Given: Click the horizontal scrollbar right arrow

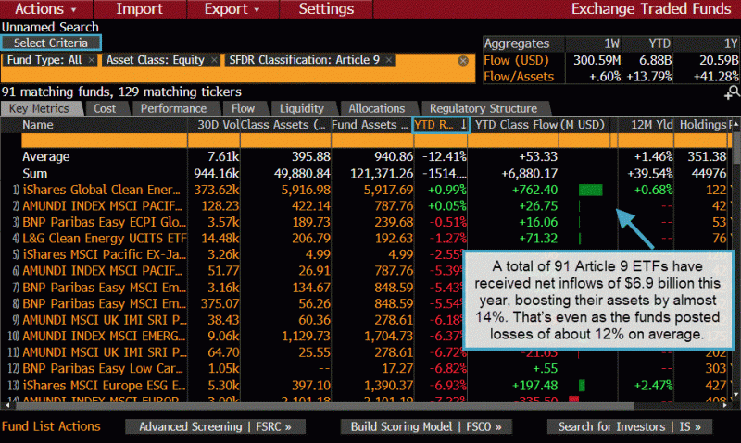Looking at the screenshot, I should [x=725, y=405].
